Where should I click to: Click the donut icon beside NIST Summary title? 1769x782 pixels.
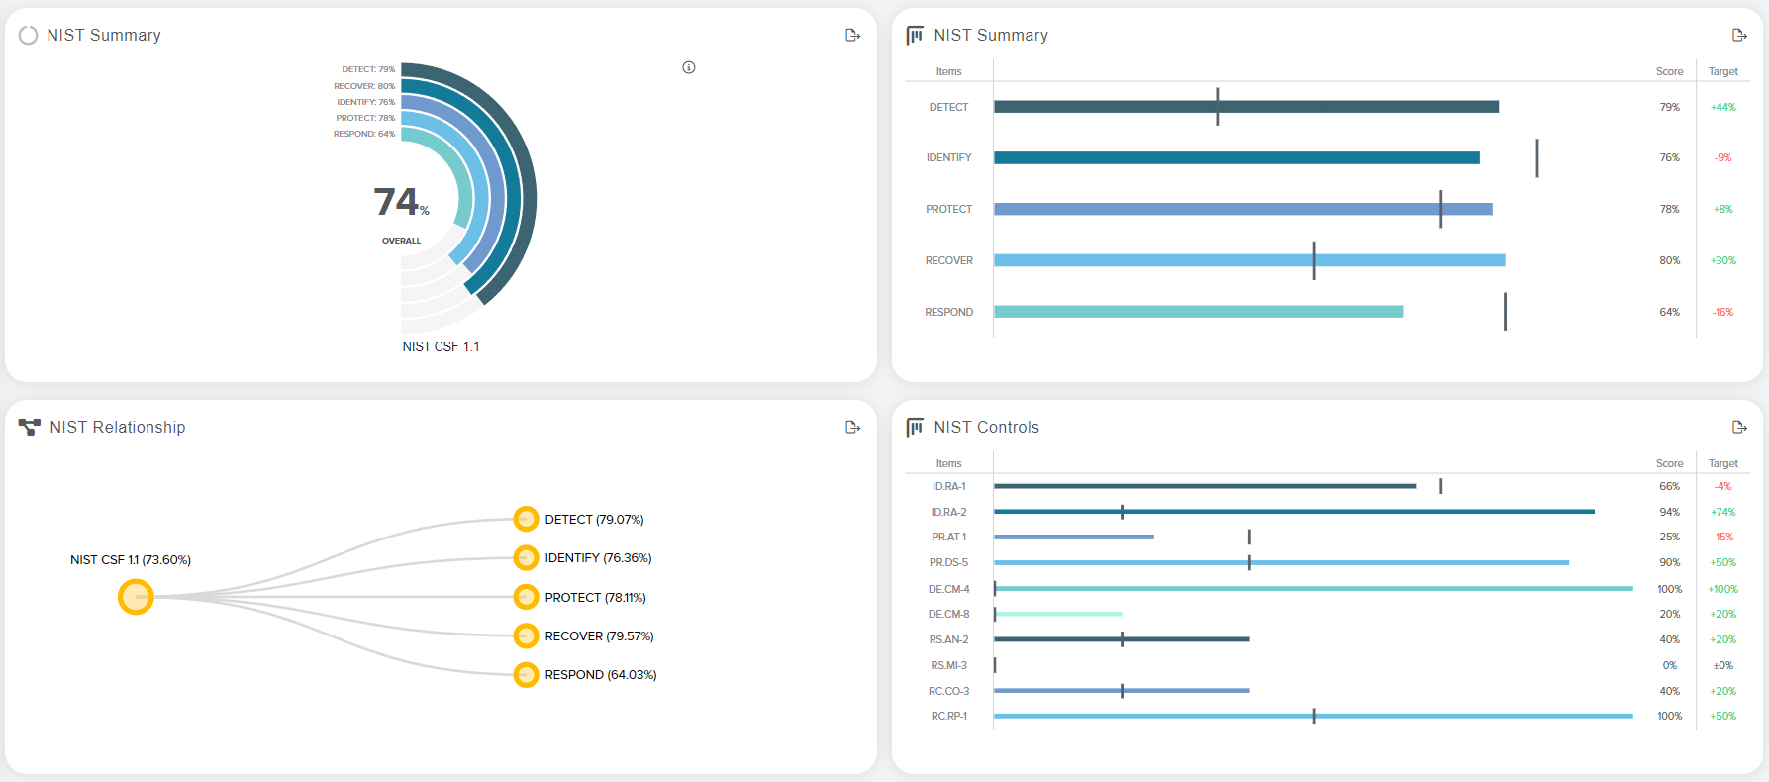[x=28, y=36]
